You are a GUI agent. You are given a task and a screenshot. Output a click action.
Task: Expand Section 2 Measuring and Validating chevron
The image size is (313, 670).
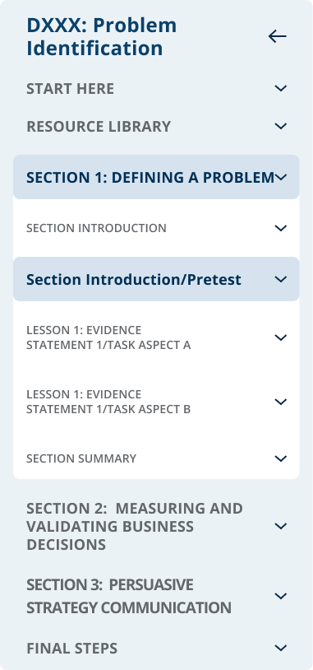click(x=281, y=526)
